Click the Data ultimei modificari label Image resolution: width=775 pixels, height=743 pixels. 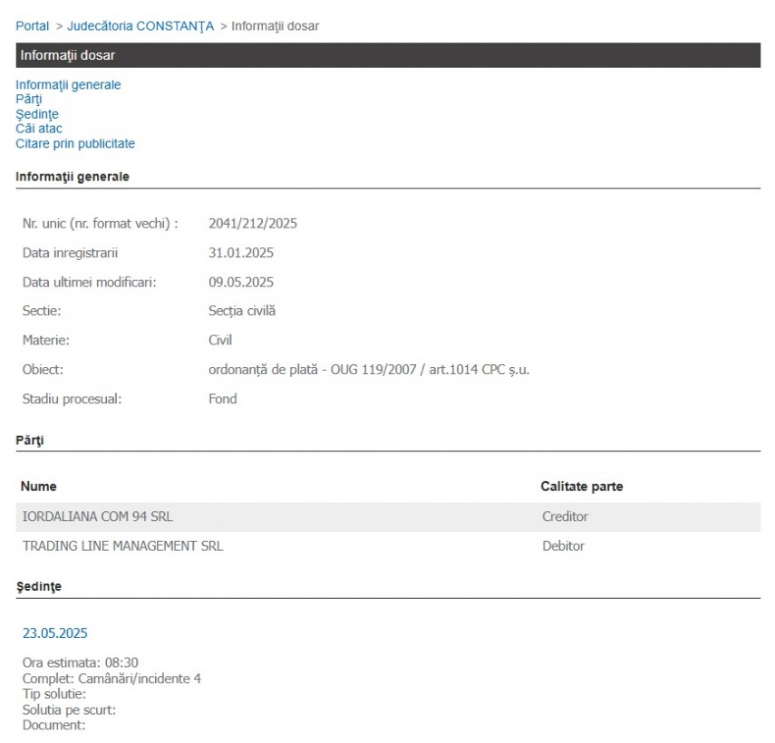click(90, 282)
